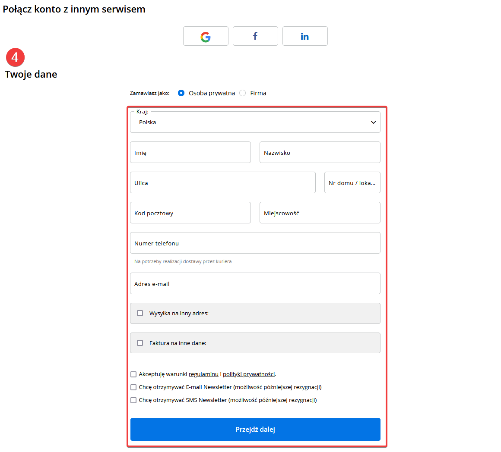Check the Akceptuję warunki checkbox
501x452 pixels.
133,374
